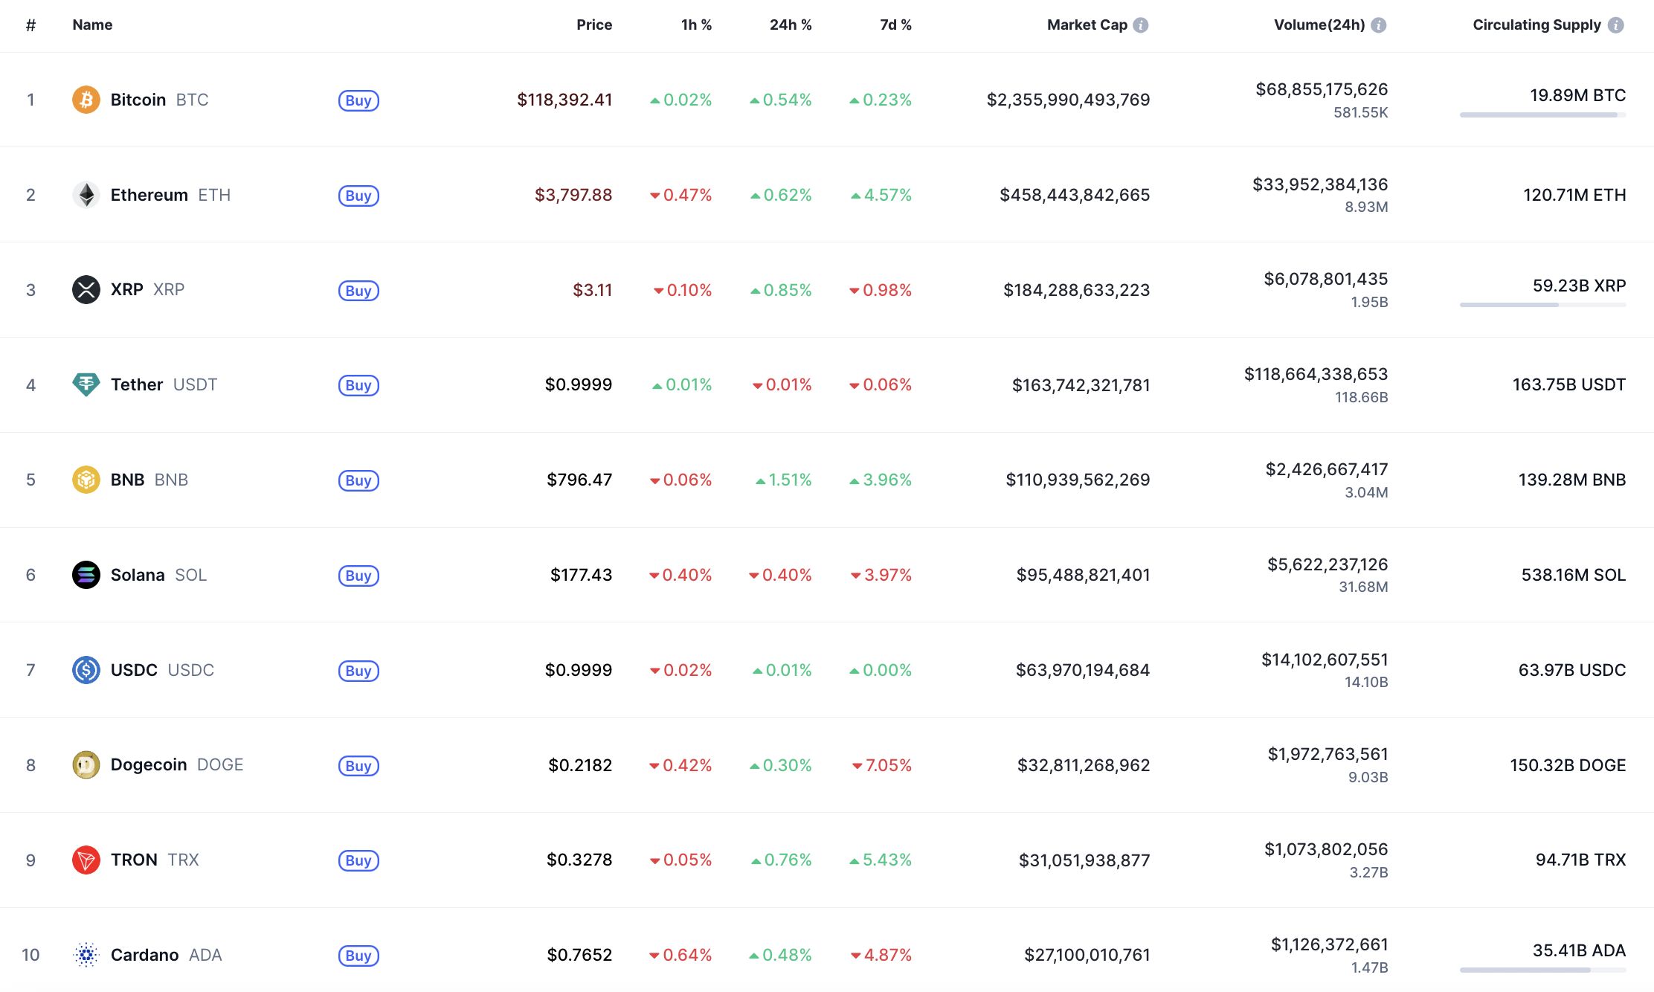This screenshot has height=992, width=1654.
Task: Click Tether volume $118,664,338,653
Action: (x=1316, y=374)
